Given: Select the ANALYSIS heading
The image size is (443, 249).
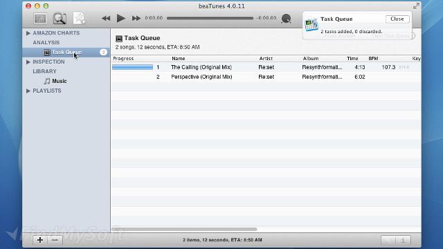Looking at the screenshot, I should [46, 43].
